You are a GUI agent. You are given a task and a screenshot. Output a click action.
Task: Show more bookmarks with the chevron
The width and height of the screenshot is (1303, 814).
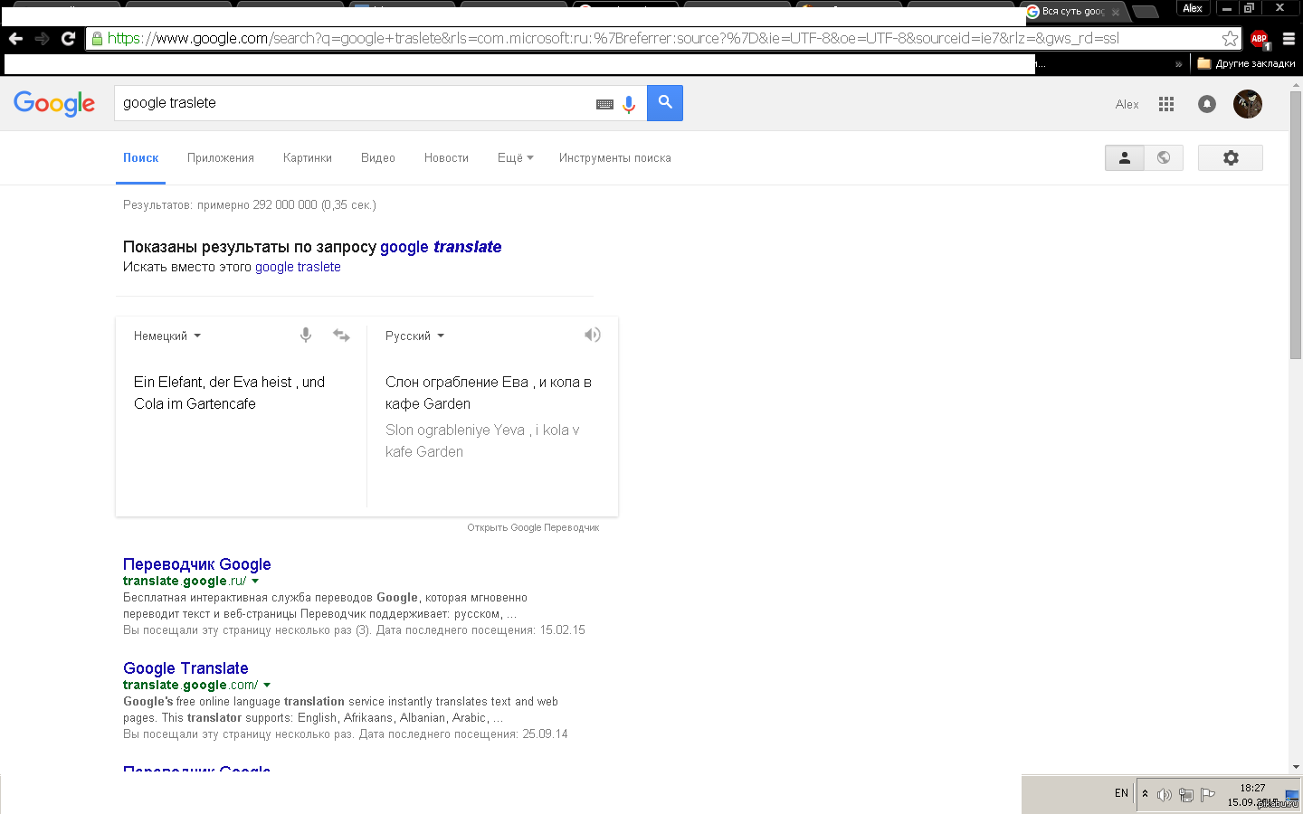click(x=1178, y=64)
